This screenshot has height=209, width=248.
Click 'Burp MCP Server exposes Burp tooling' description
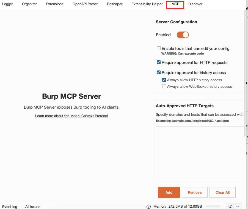(72, 107)
